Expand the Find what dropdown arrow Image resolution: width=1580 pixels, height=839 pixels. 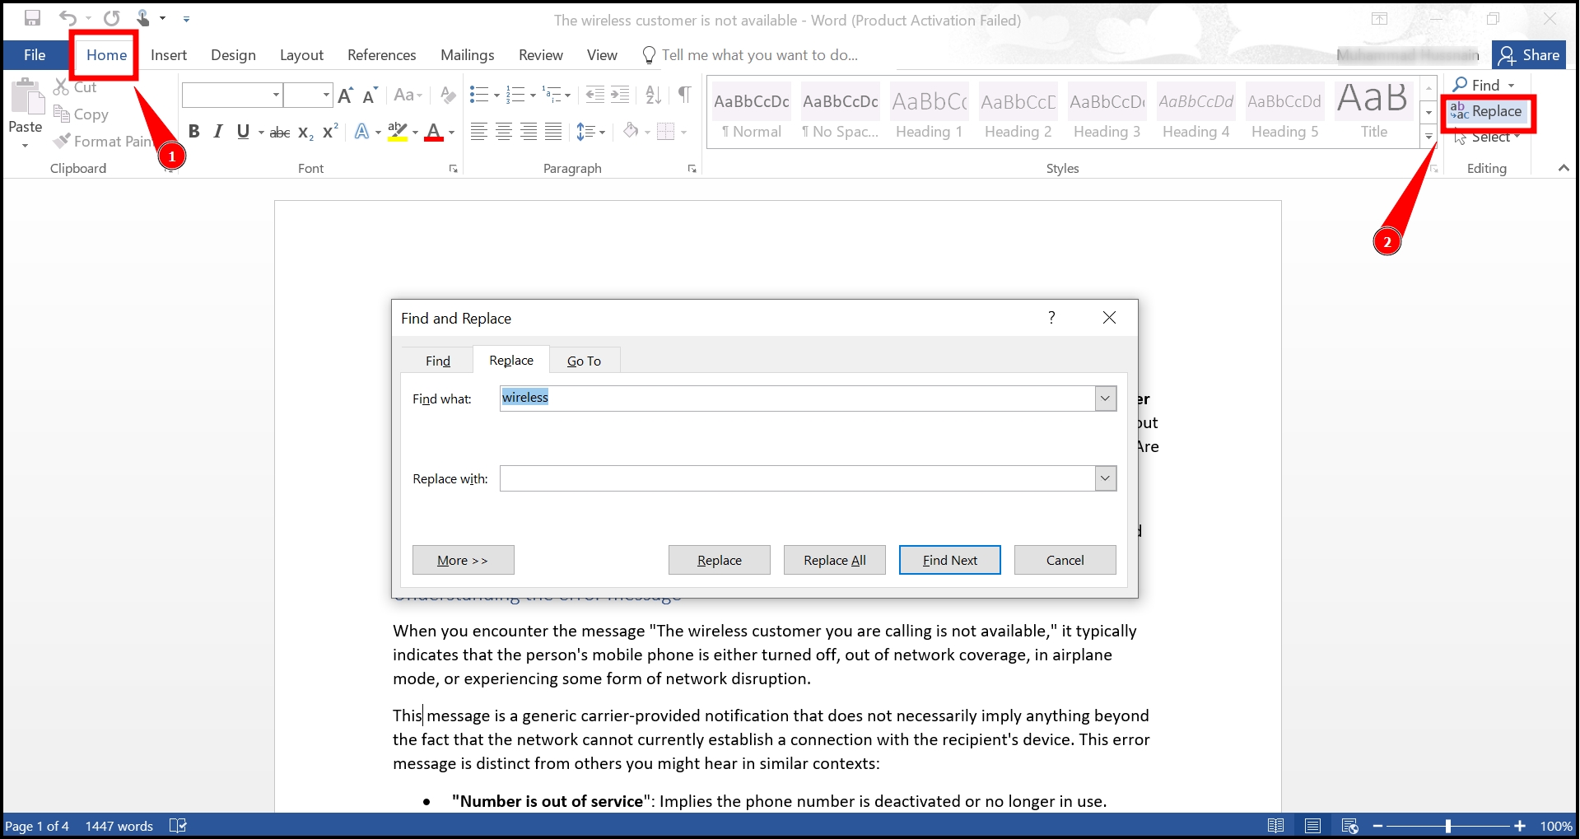(x=1105, y=399)
